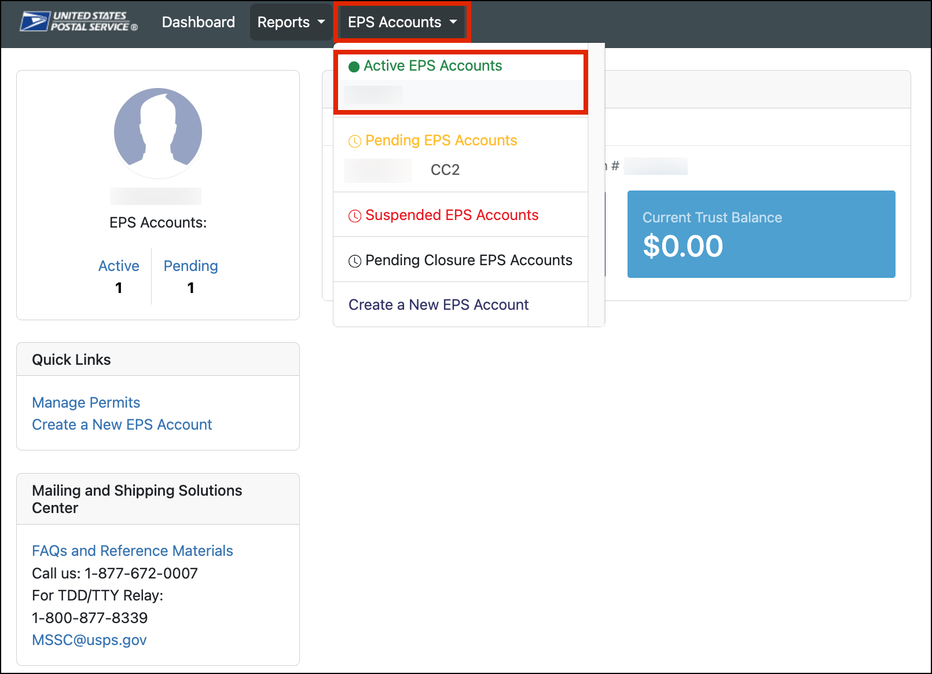Viewport: 932px width, 674px height.
Task: Click the USPS logo in header
Action: coord(79,22)
